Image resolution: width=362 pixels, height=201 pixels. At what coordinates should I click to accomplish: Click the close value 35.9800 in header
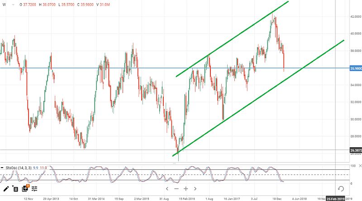pos(87,5)
